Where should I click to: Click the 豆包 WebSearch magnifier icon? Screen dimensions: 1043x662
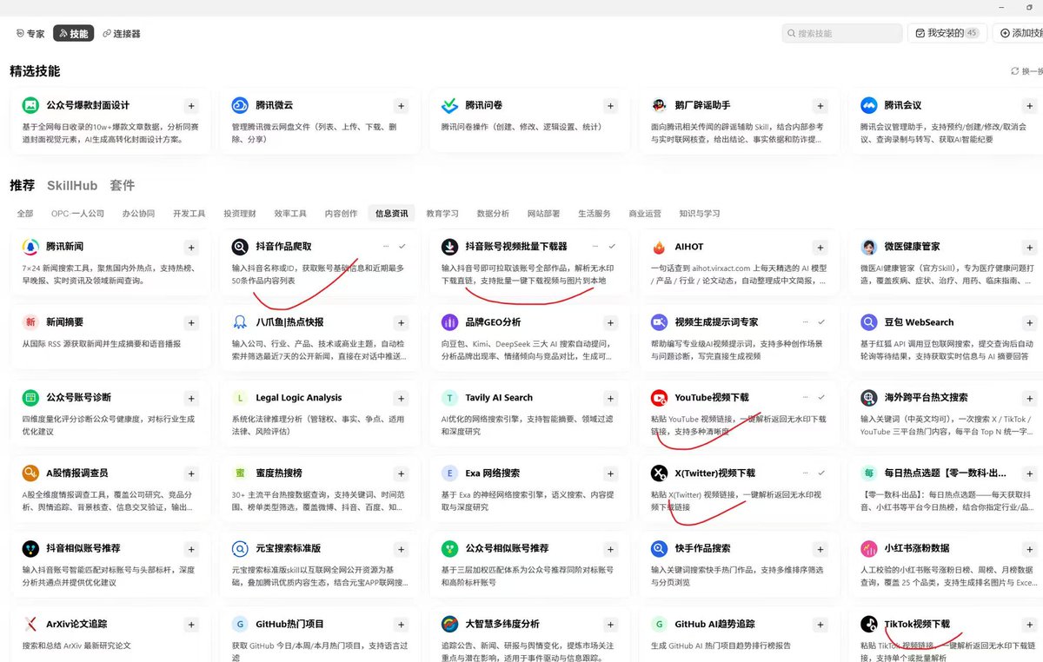click(868, 322)
